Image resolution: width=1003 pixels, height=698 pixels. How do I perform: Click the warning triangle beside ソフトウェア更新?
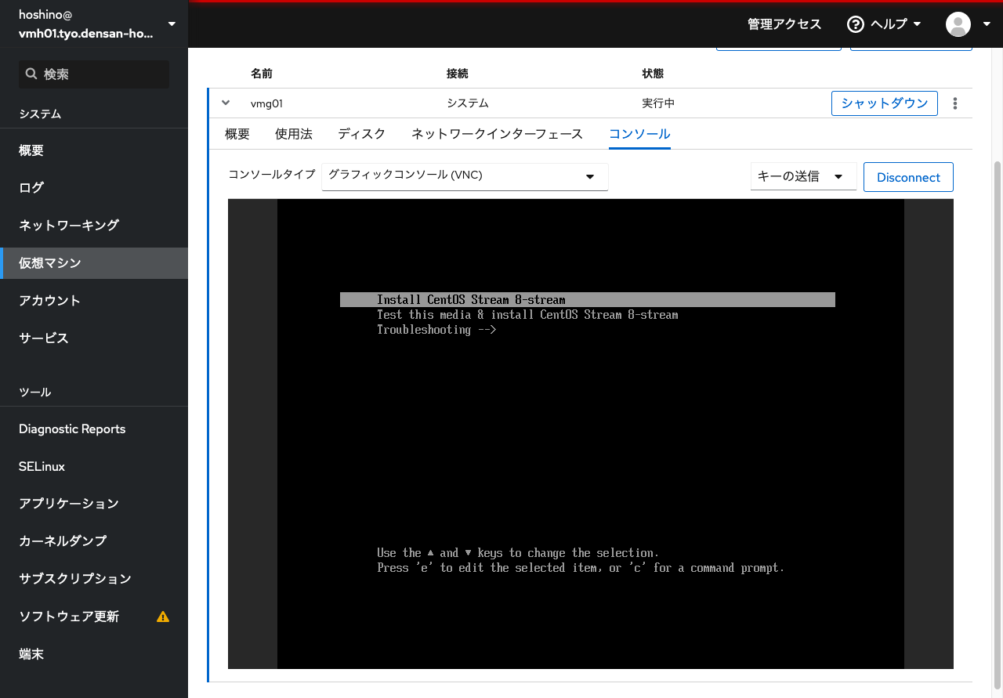tap(163, 617)
